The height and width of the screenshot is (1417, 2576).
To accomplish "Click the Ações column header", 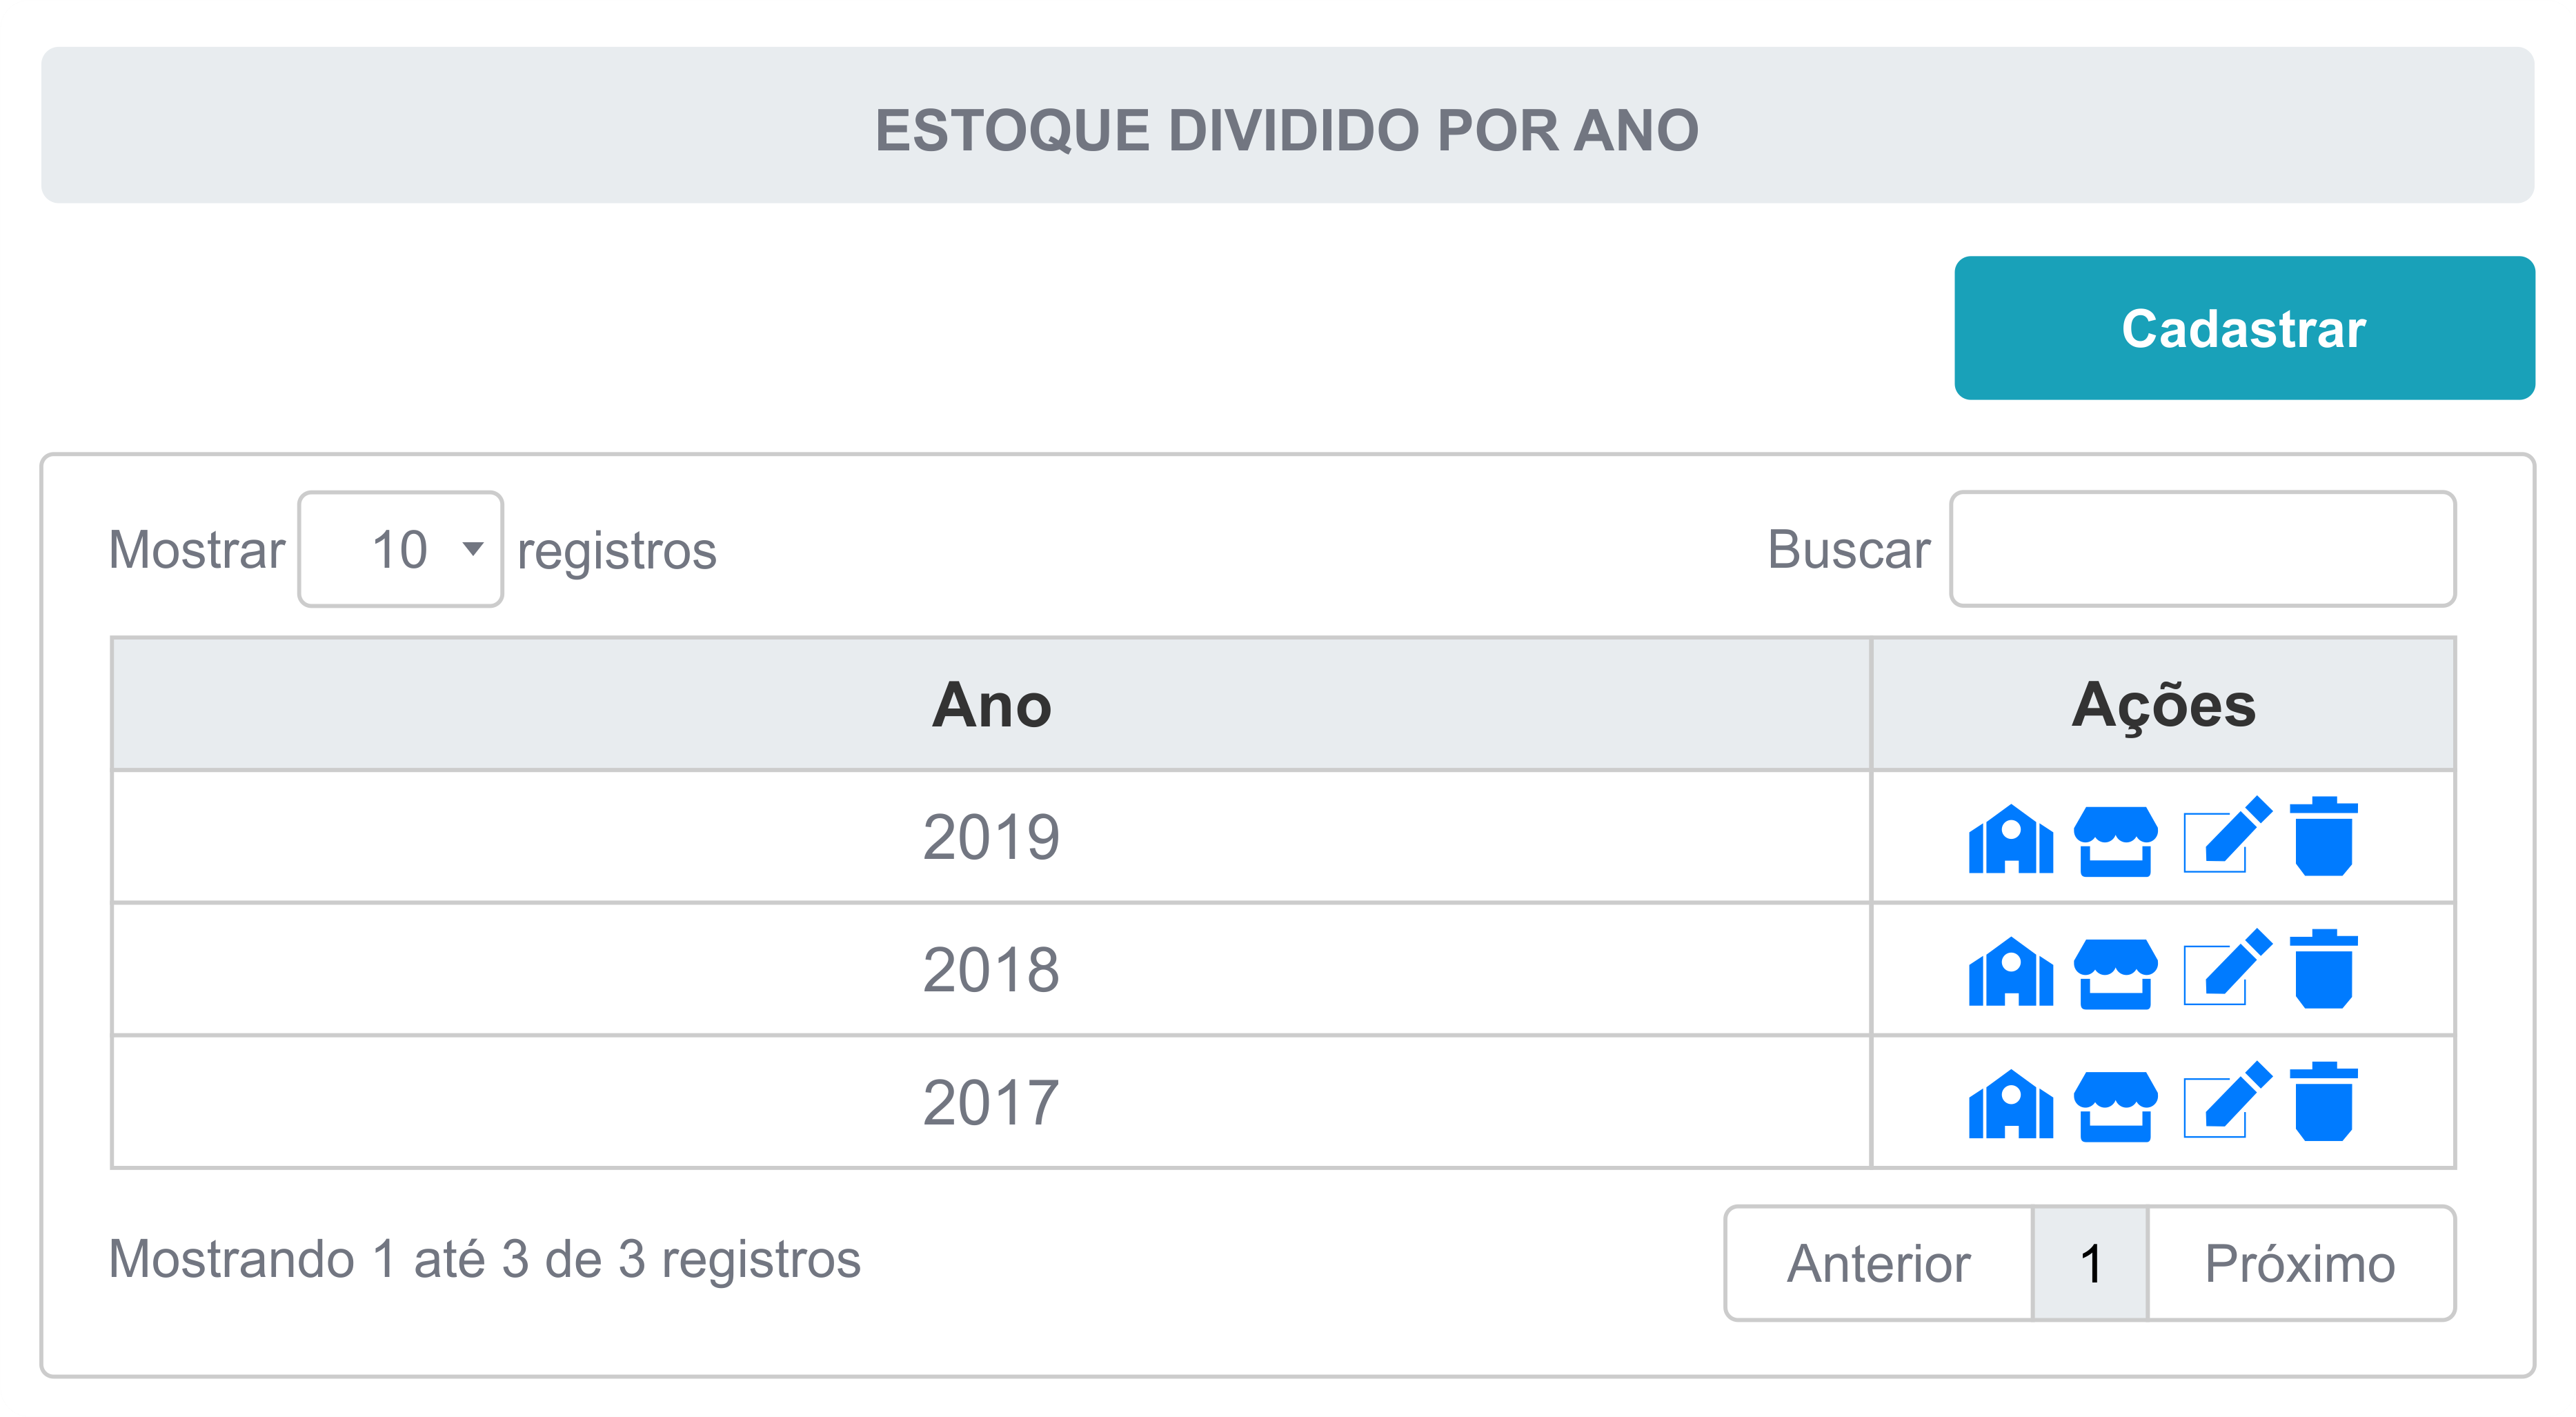I will 2163,704.
